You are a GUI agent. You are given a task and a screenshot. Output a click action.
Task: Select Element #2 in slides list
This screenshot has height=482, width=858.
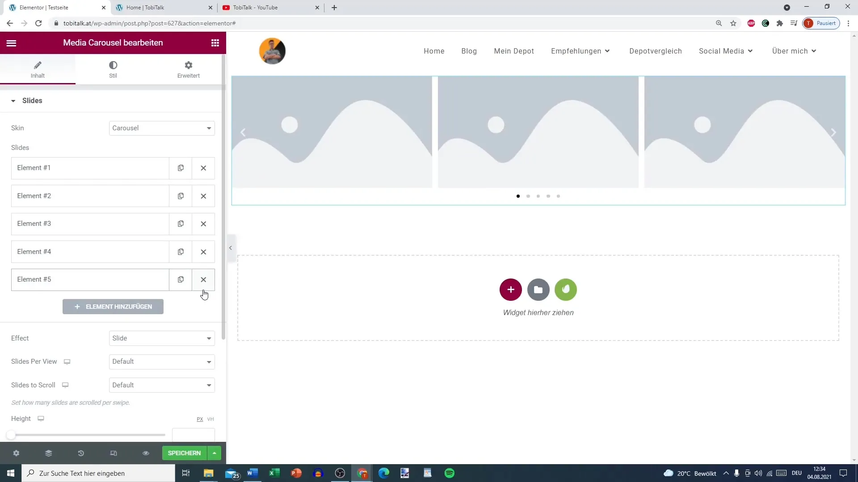point(90,196)
